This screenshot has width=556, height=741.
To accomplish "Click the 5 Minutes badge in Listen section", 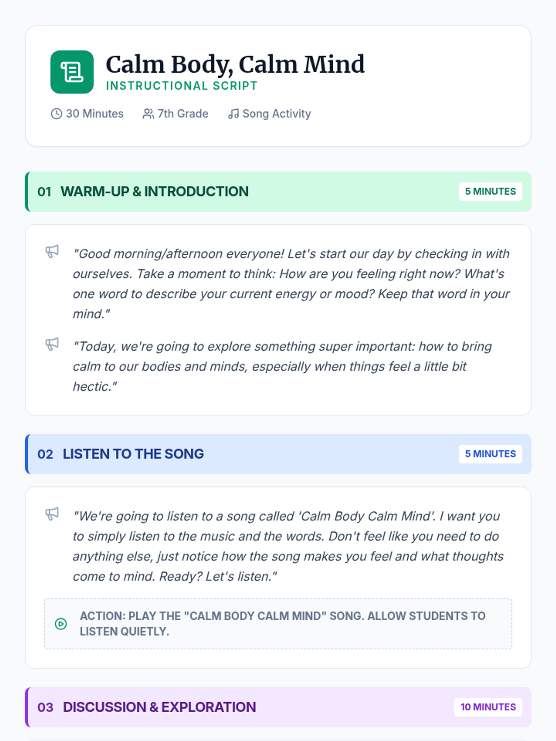I will pos(490,454).
